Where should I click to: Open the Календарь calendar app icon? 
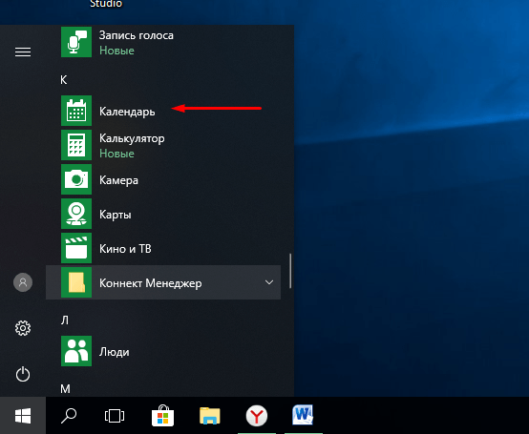pyautogui.click(x=76, y=111)
